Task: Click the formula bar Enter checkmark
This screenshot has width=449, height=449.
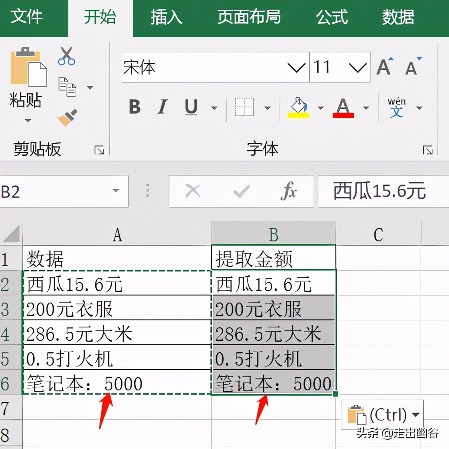Action: tap(241, 191)
